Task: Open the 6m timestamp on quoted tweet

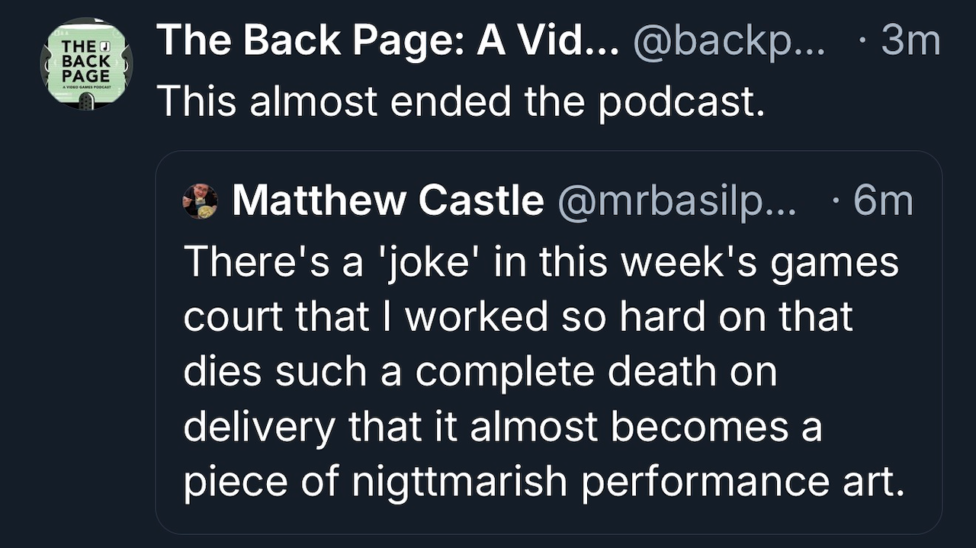Action: click(x=882, y=200)
